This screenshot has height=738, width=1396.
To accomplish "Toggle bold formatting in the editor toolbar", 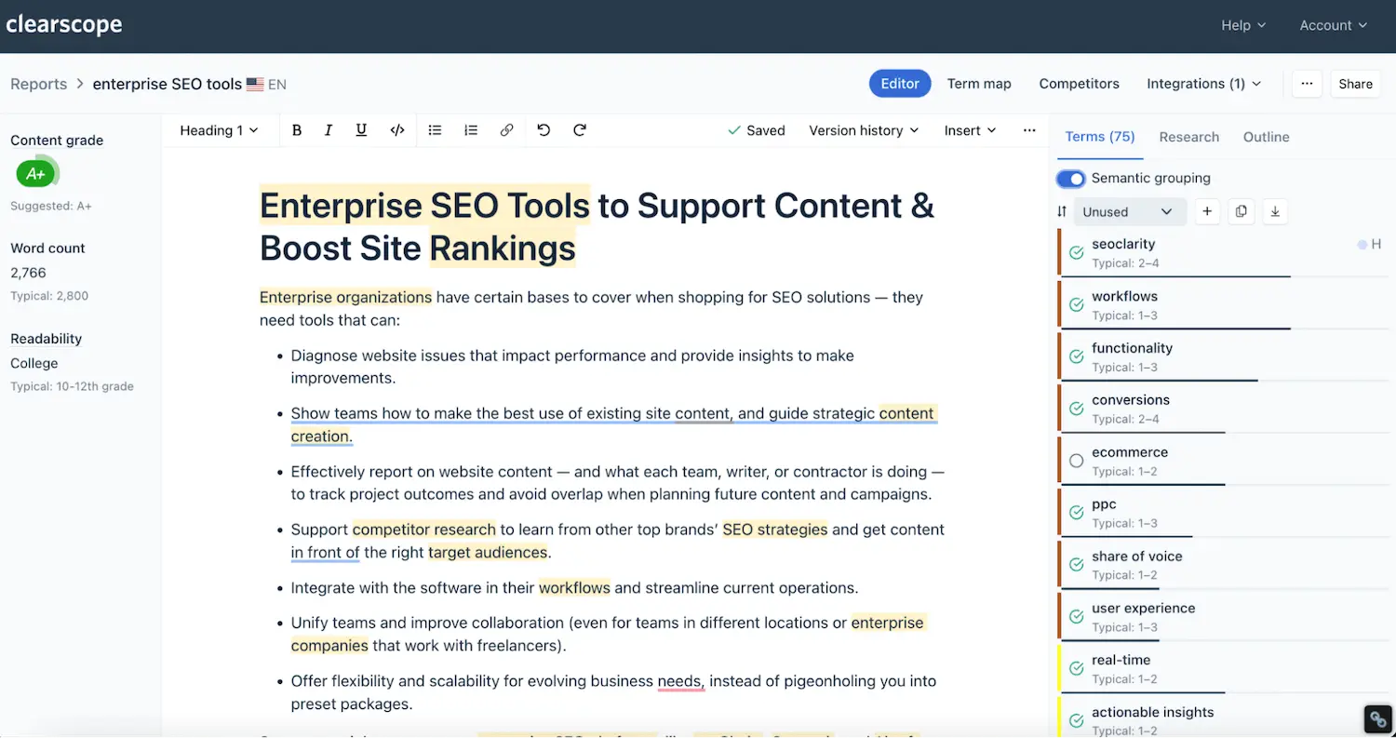I will (296, 130).
